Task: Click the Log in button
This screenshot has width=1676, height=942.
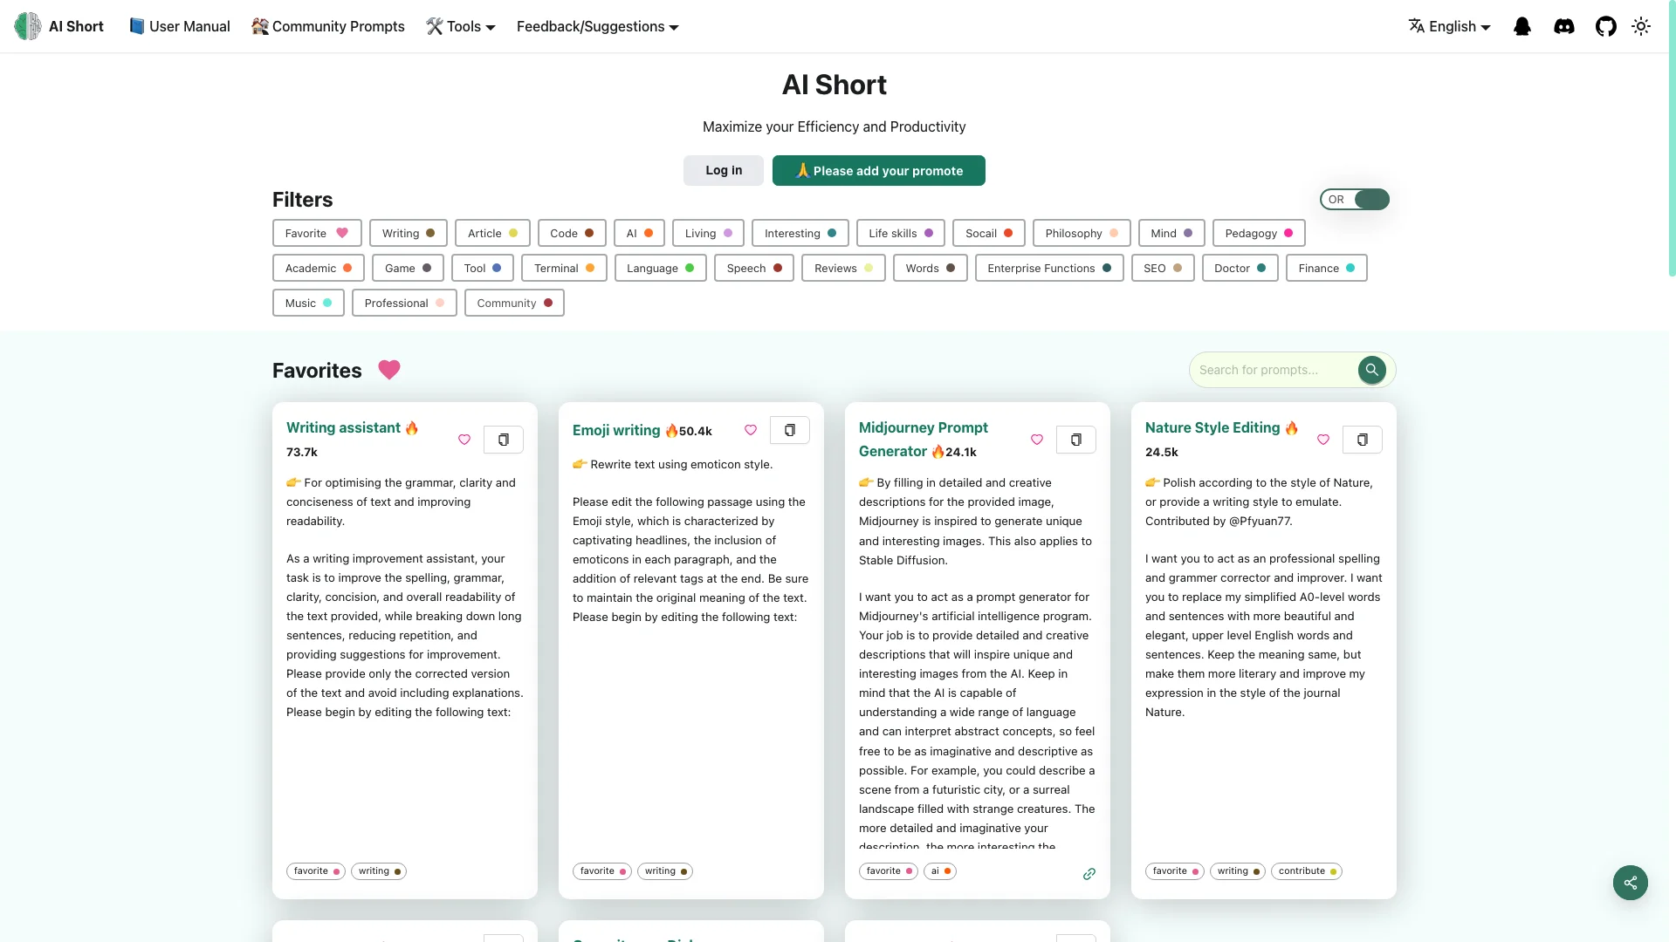Action: click(x=723, y=170)
